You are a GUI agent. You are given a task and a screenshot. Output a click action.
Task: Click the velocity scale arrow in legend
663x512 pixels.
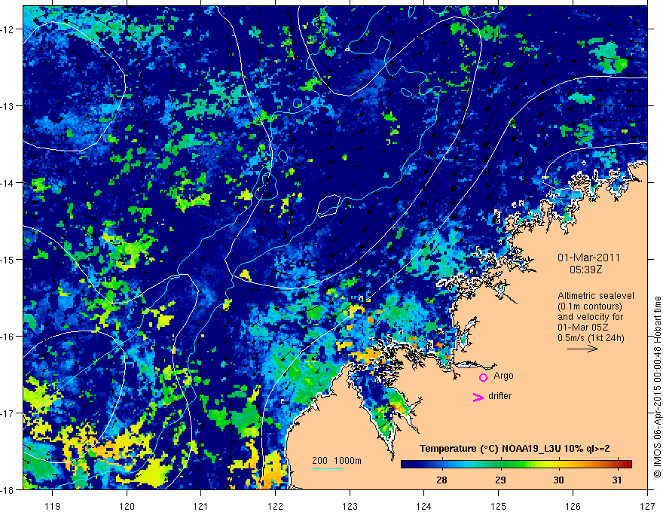click(x=582, y=349)
